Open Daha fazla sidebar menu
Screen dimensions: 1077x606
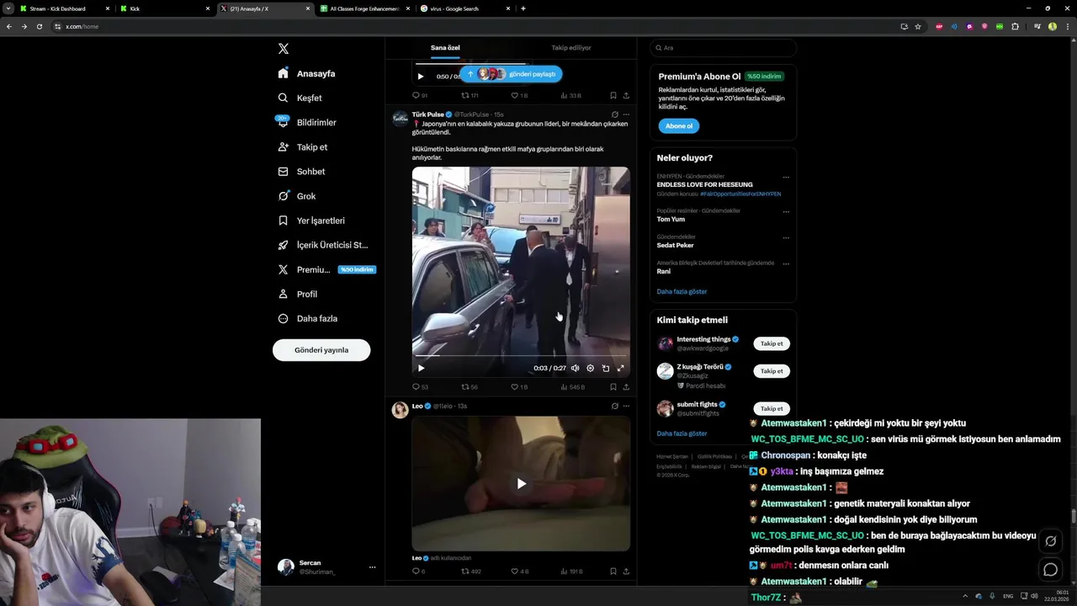[308, 318]
